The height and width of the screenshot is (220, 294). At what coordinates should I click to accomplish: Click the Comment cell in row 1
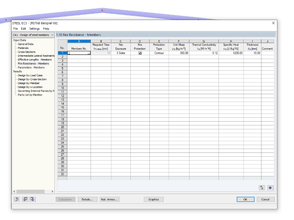tap(268, 53)
